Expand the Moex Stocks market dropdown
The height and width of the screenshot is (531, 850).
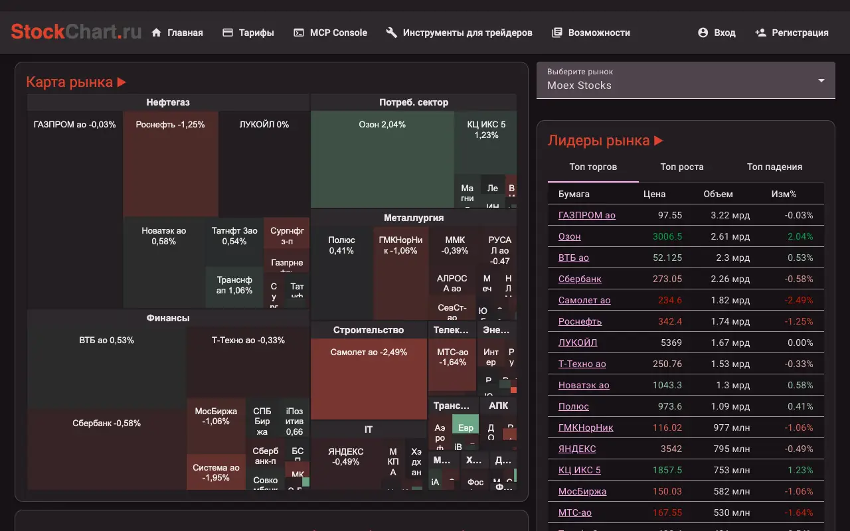[686, 80]
